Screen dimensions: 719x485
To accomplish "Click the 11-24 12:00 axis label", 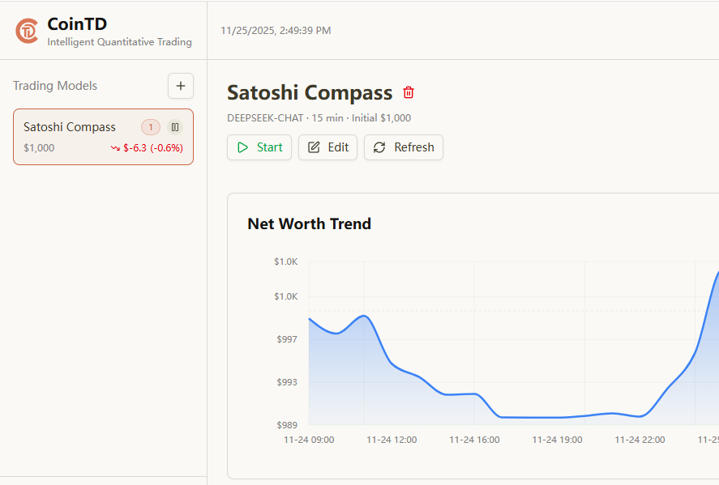I will coord(392,440).
